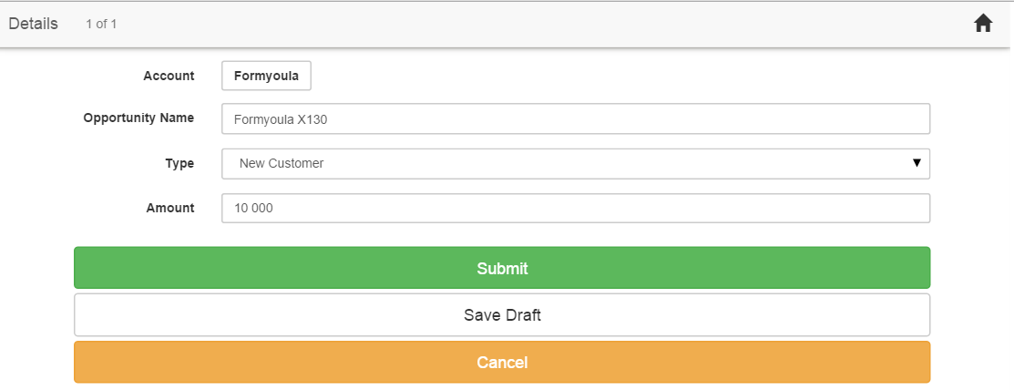
Task: Click the Account field label
Action: [169, 76]
